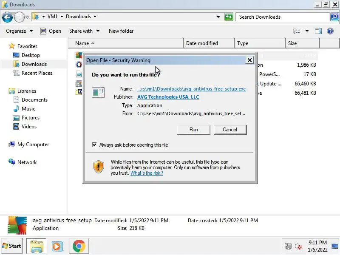Click the green Refresh button
The width and height of the screenshot is (340, 255).
click(x=229, y=17)
